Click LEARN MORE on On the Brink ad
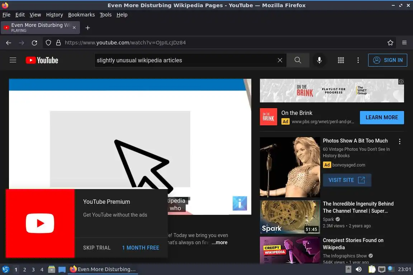Screen dimensions: 413x275 click(x=382, y=117)
